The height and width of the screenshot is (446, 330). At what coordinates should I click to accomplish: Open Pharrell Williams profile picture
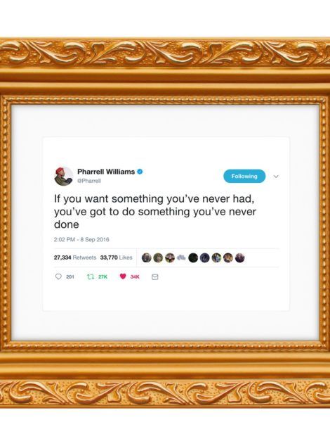tap(63, 176)
